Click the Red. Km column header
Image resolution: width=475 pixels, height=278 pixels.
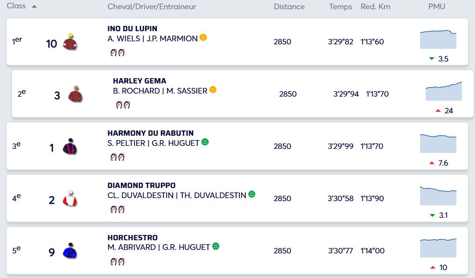point(375,7)
